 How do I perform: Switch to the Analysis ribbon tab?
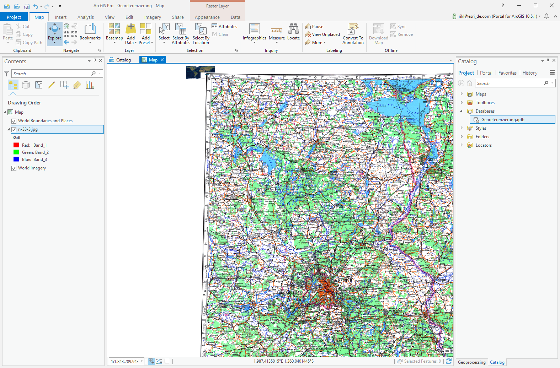[x=86, y=17]
